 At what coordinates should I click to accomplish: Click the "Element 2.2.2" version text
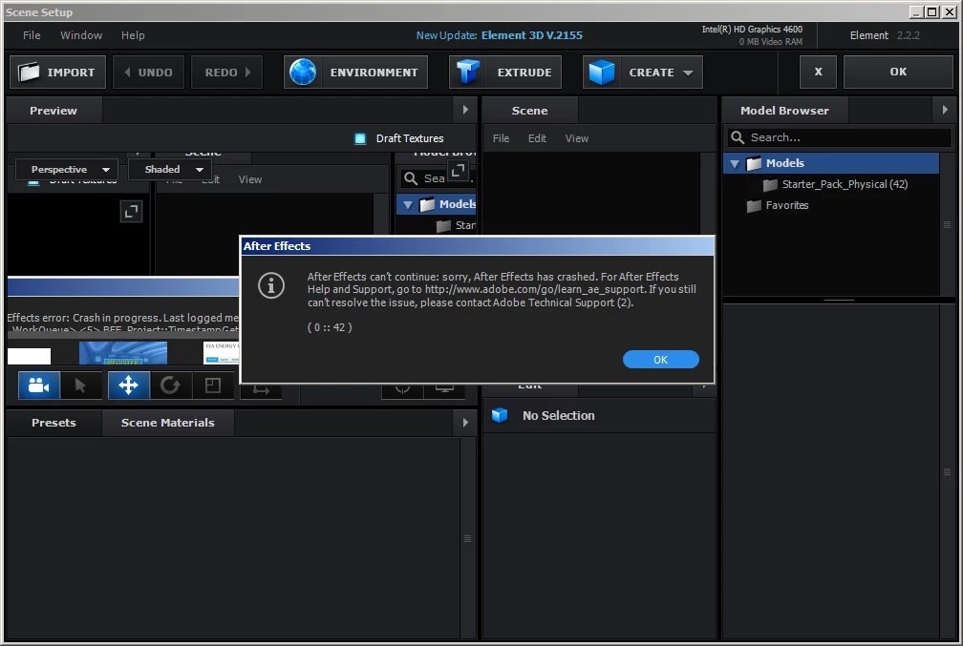pos(885,35)
